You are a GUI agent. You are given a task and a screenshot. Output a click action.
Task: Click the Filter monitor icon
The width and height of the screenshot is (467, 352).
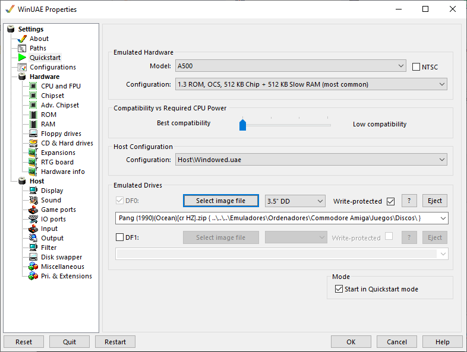pyautogui.click(x=33, y=248)
